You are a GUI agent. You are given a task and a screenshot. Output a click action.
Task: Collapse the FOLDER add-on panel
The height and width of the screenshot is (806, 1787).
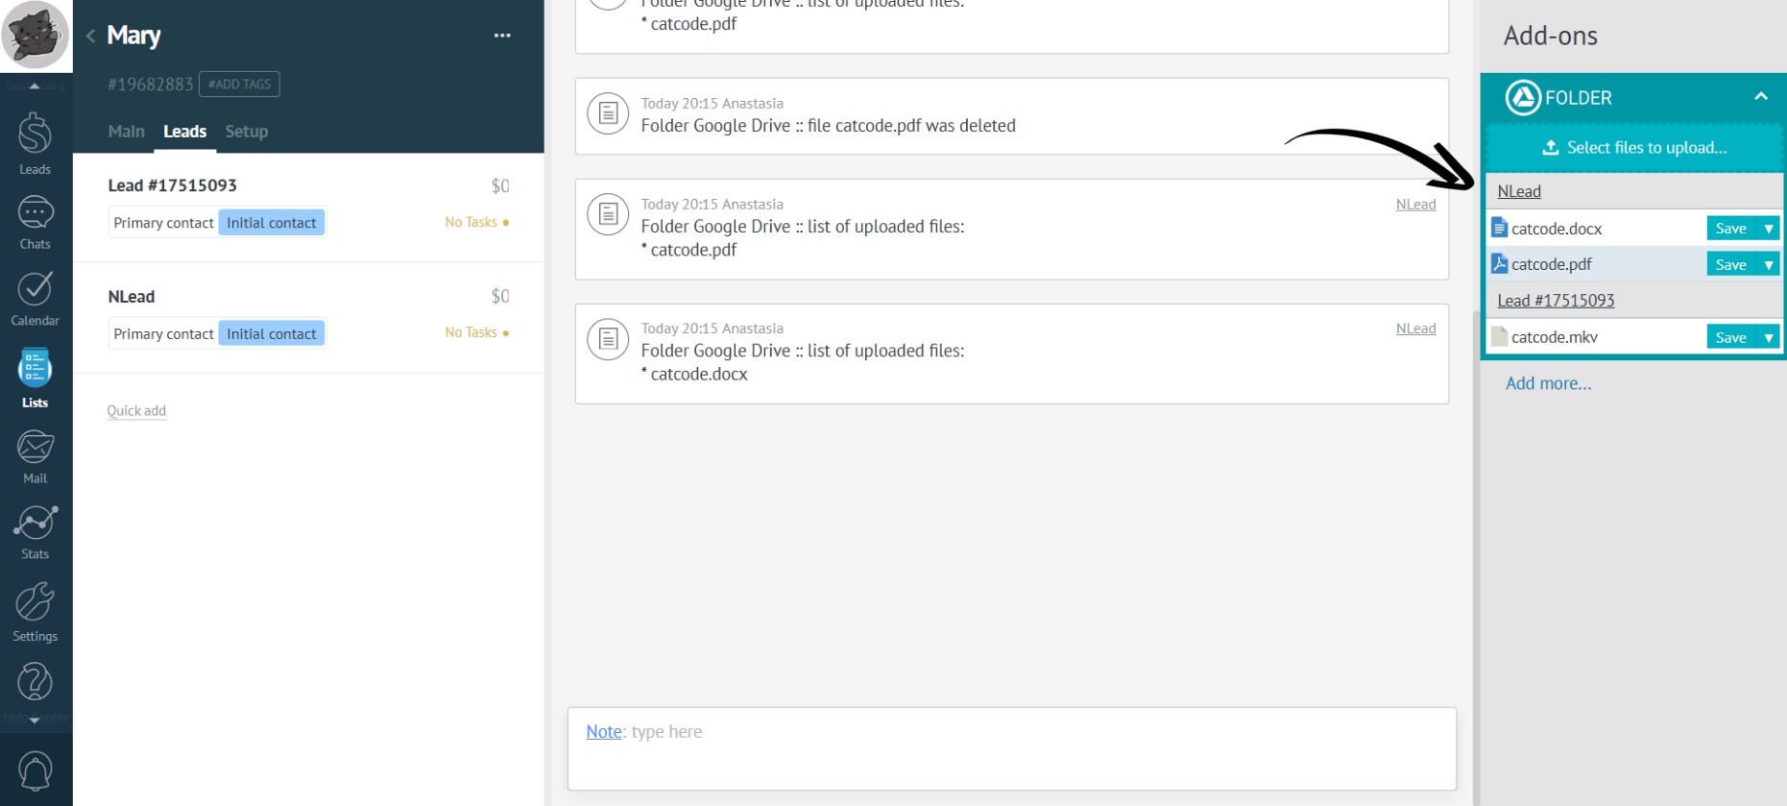[x=1760, y=97]
